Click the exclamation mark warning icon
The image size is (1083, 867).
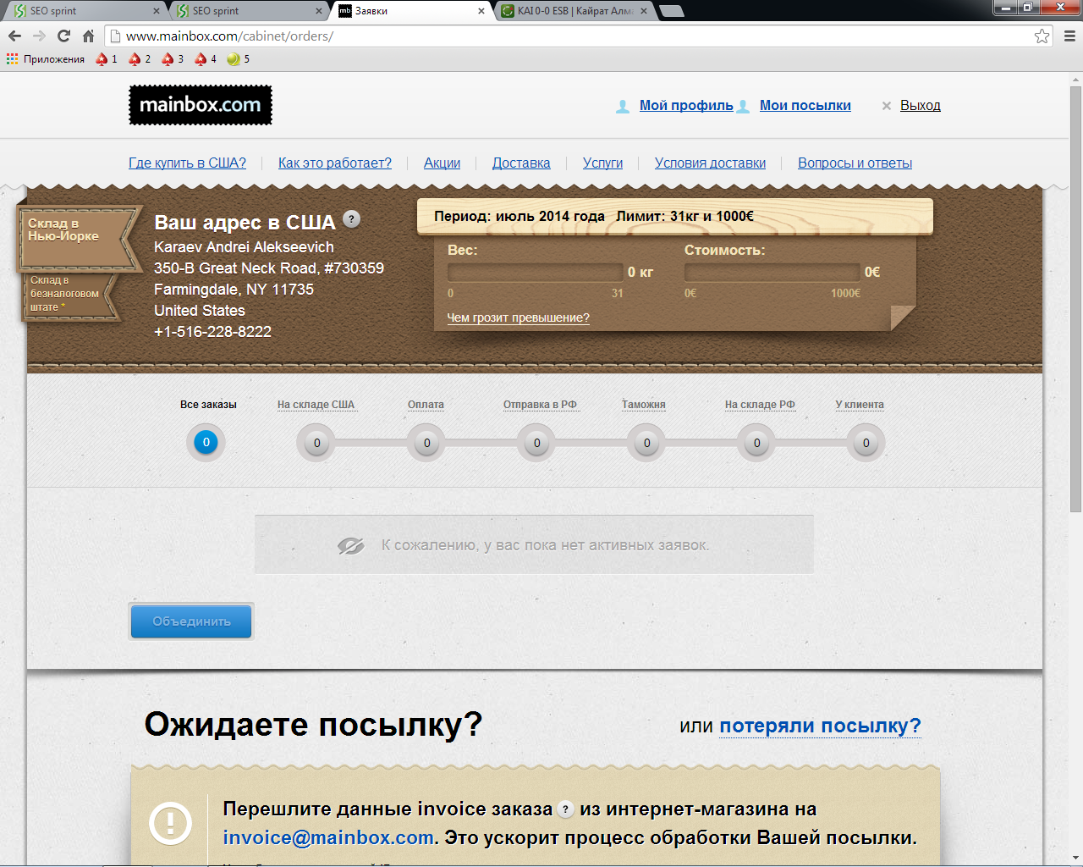170,823
